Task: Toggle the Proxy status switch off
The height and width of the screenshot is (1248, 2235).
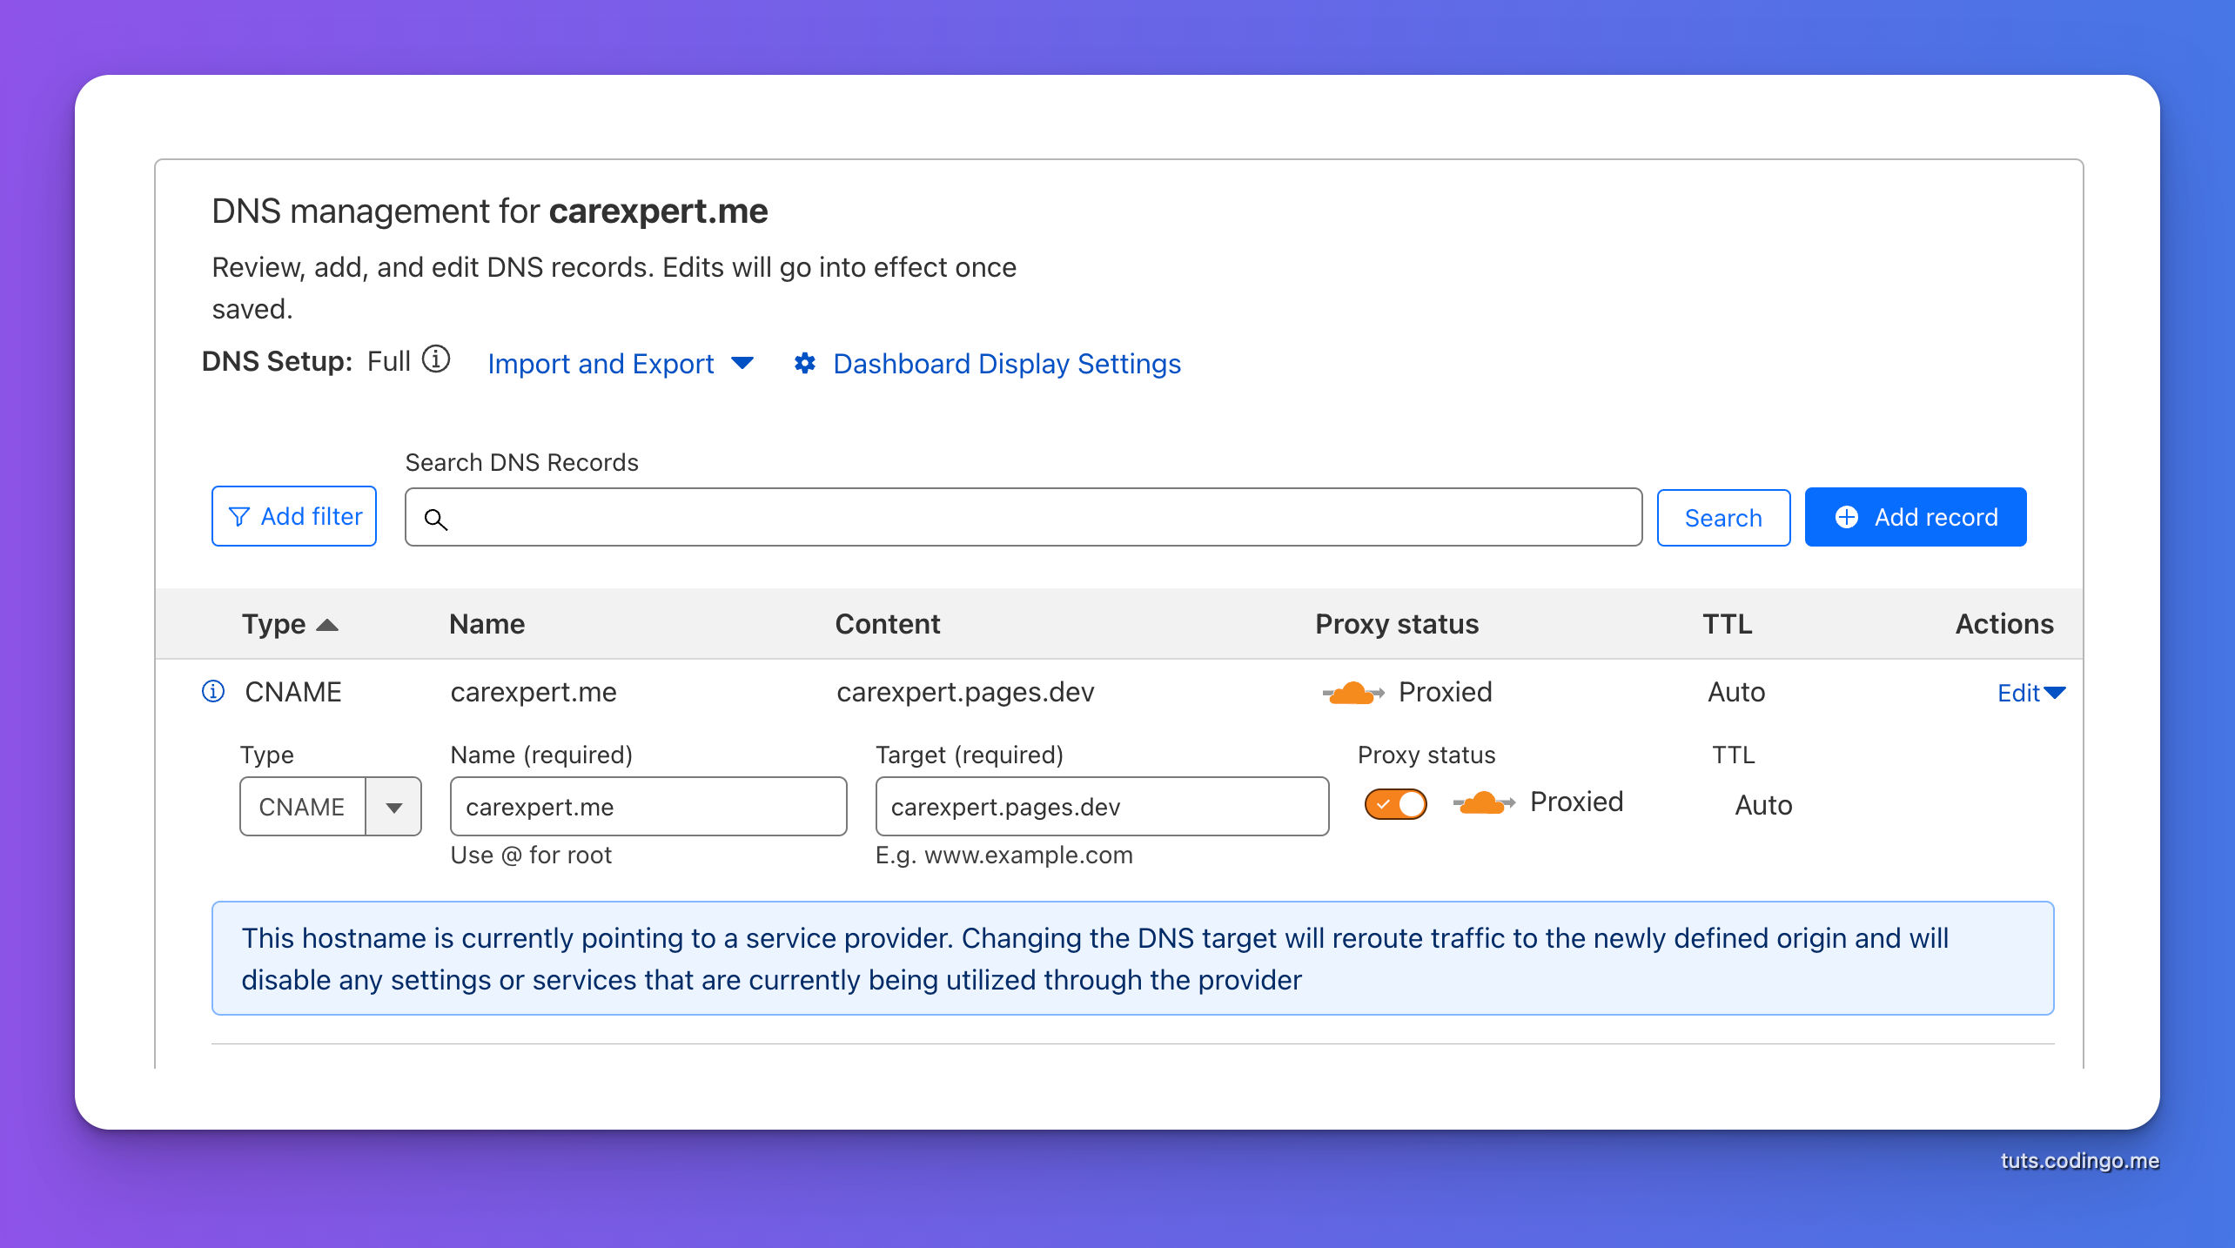Action: coord(1396,803)
